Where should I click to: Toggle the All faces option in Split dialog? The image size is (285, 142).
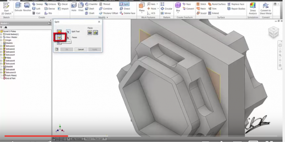[90, 32]
